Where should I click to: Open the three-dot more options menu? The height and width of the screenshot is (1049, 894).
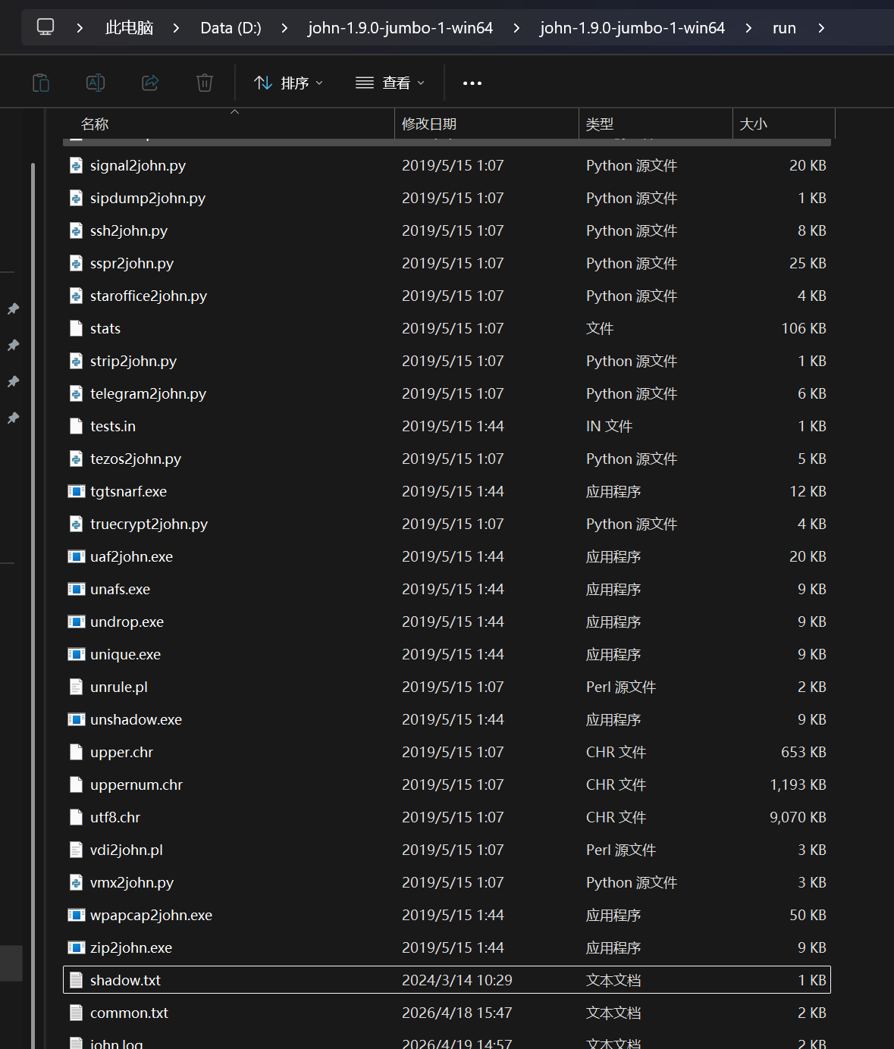472,83
